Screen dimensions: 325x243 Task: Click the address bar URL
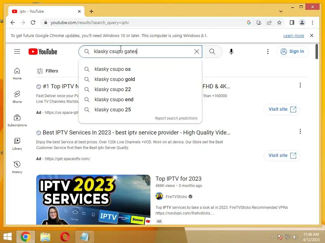pos(90,22)
